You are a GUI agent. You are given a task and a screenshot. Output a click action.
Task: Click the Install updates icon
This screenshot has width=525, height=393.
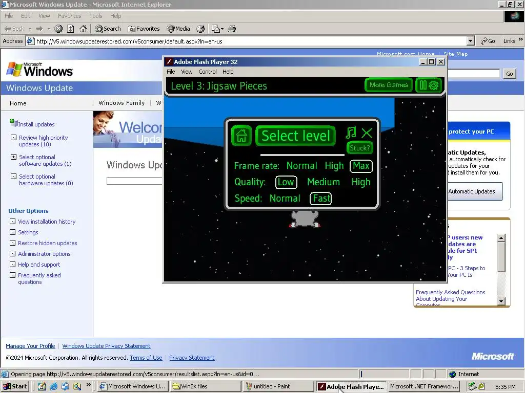(14, 123)
